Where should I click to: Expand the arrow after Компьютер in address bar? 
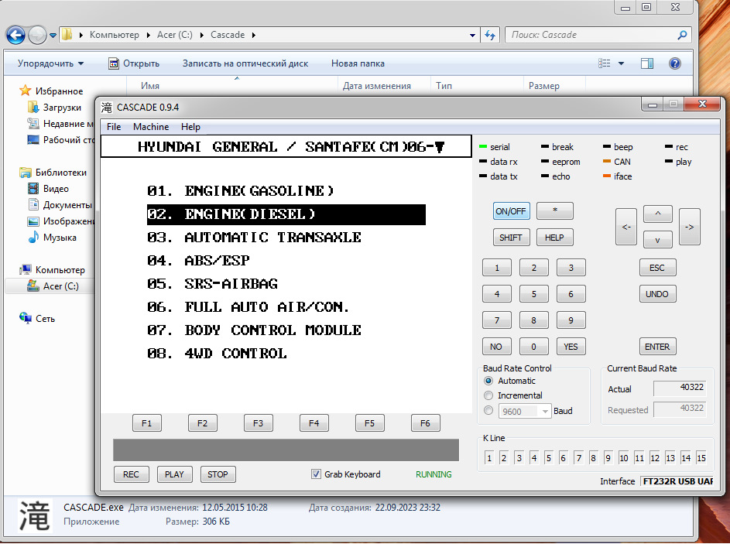click(x=148, y=35)
